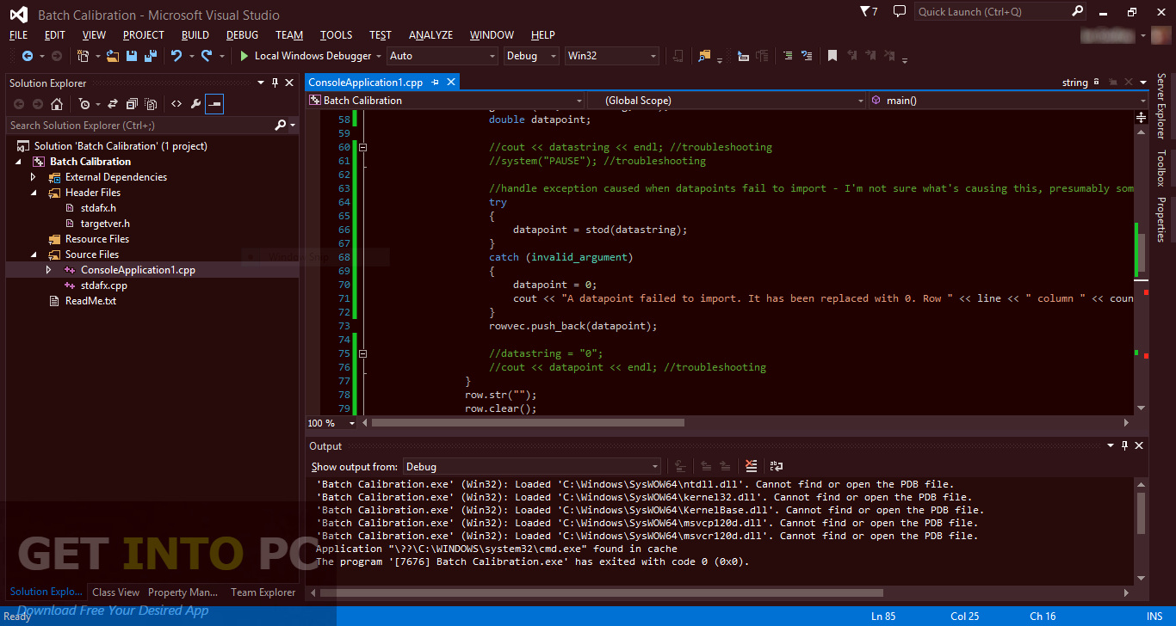This screenshot has width=1176, height=626.
Task: Open the notifications flag showing 7
Action: [870, 11]
